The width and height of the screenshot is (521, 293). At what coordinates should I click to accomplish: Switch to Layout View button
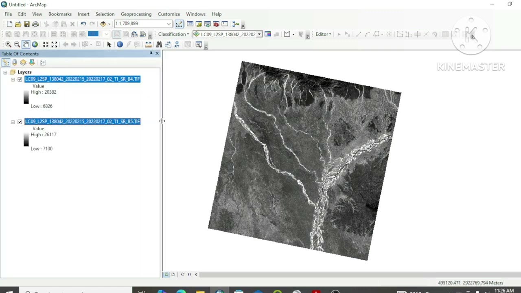pos(173,275)
